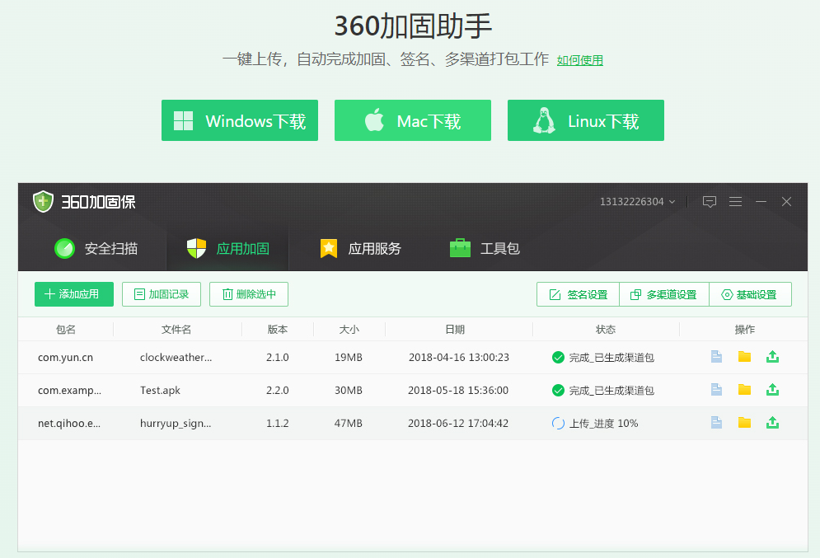
Task: Click the 文件名 column header
Action: (x=176, y=330)
